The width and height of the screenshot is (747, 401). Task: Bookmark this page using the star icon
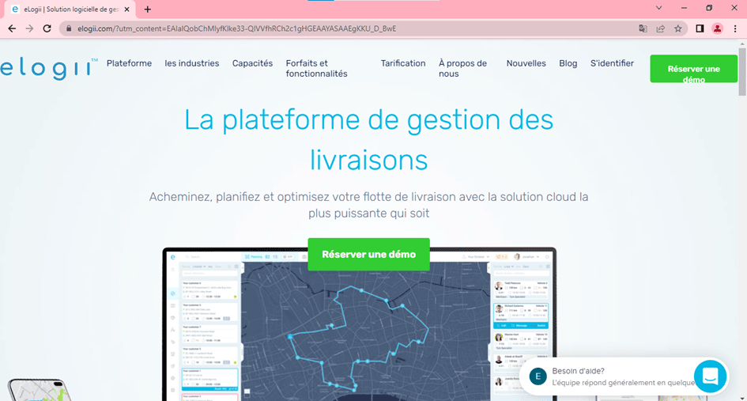pos(677,28)
